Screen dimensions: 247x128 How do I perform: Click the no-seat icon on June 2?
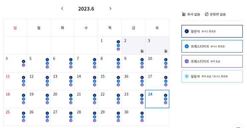(142, 51)
